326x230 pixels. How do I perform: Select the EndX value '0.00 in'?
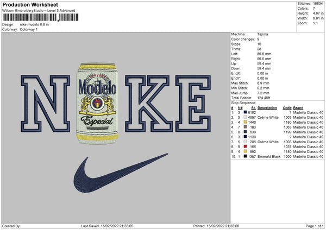point(262,73)
